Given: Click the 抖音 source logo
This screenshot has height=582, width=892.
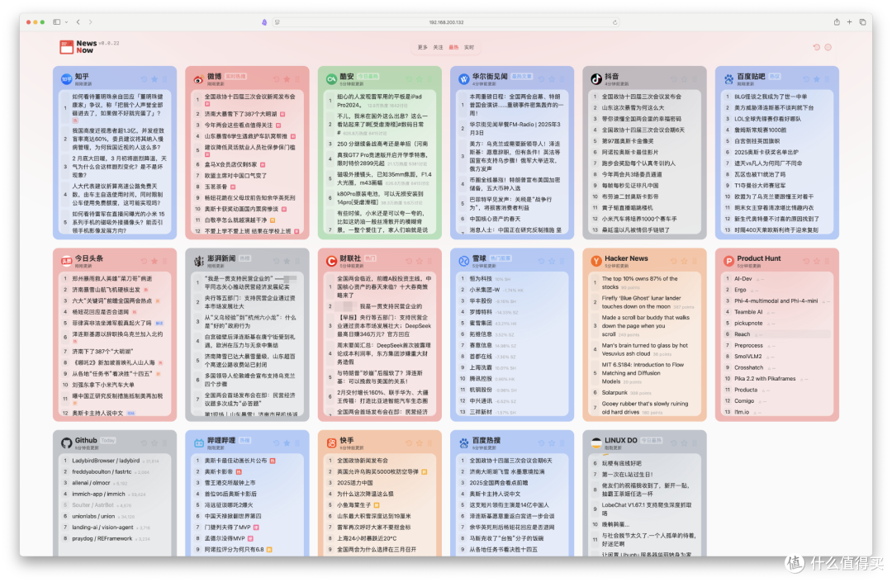Looking at the screenshot, I should point(595,79).
